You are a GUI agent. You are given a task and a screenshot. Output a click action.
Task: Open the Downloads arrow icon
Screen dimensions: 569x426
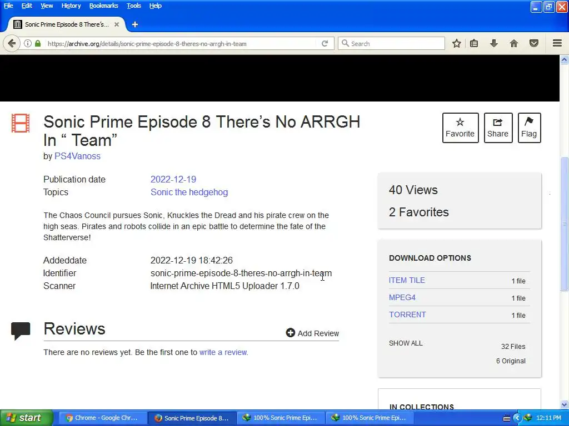pyautogui.click(x=494, y=43)
